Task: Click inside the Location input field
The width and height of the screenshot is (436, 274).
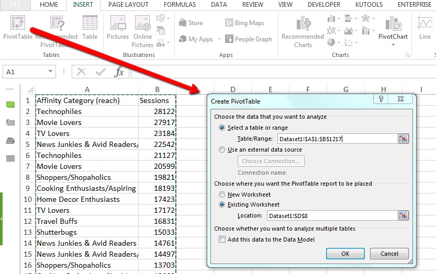Action: [330, 215]
